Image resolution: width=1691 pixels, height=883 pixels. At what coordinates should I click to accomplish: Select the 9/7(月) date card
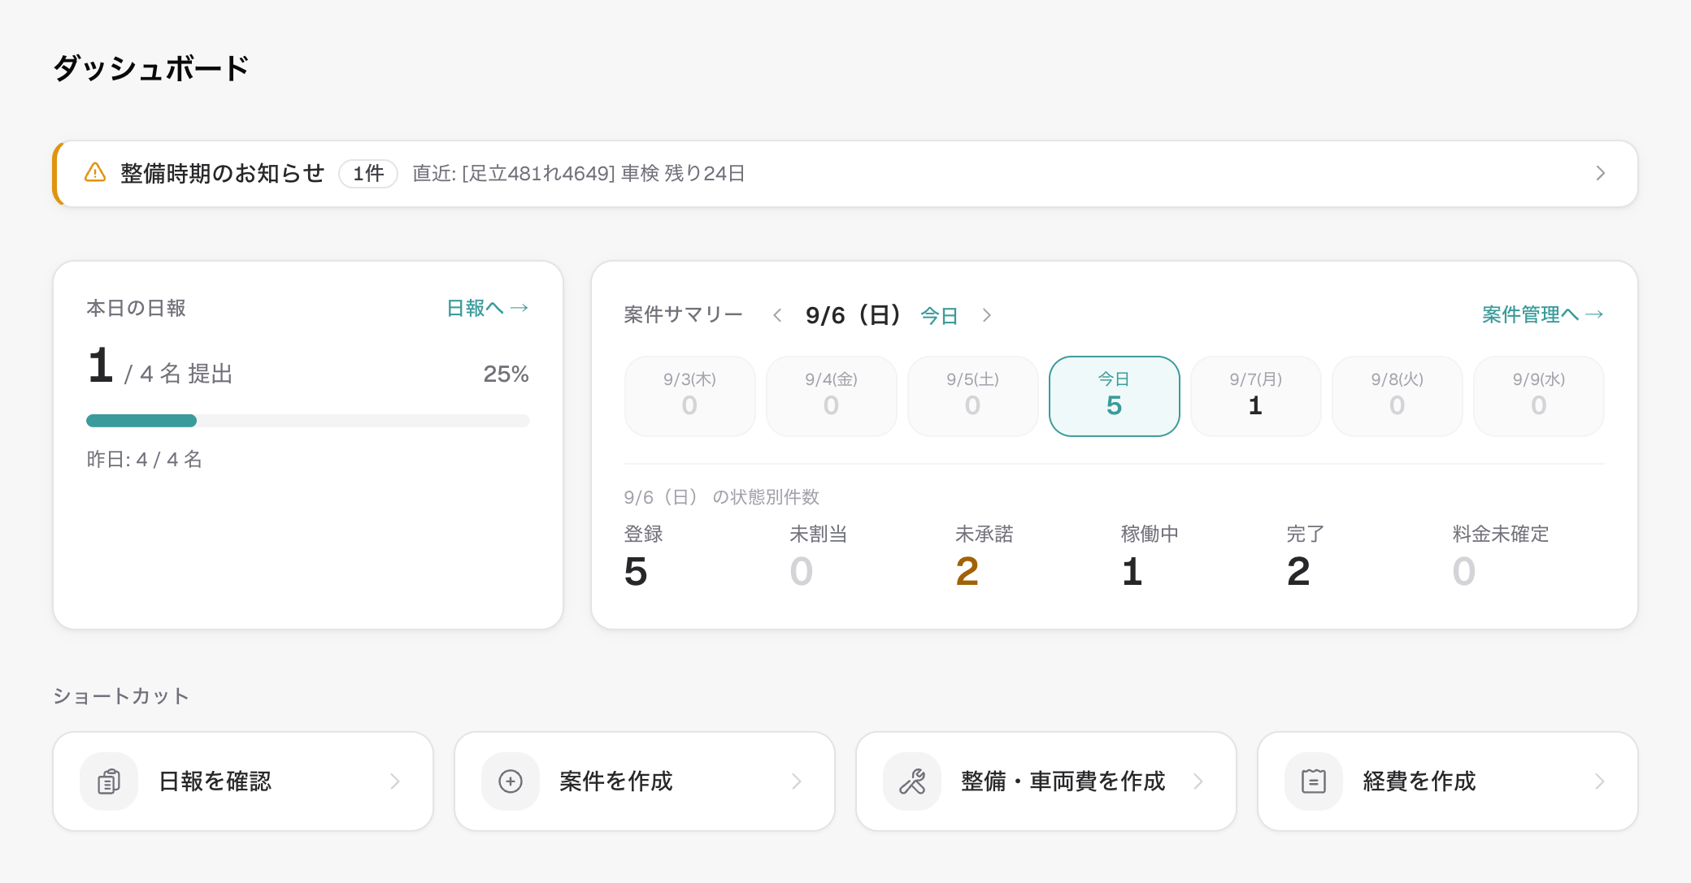click(x=1255, y=396)
